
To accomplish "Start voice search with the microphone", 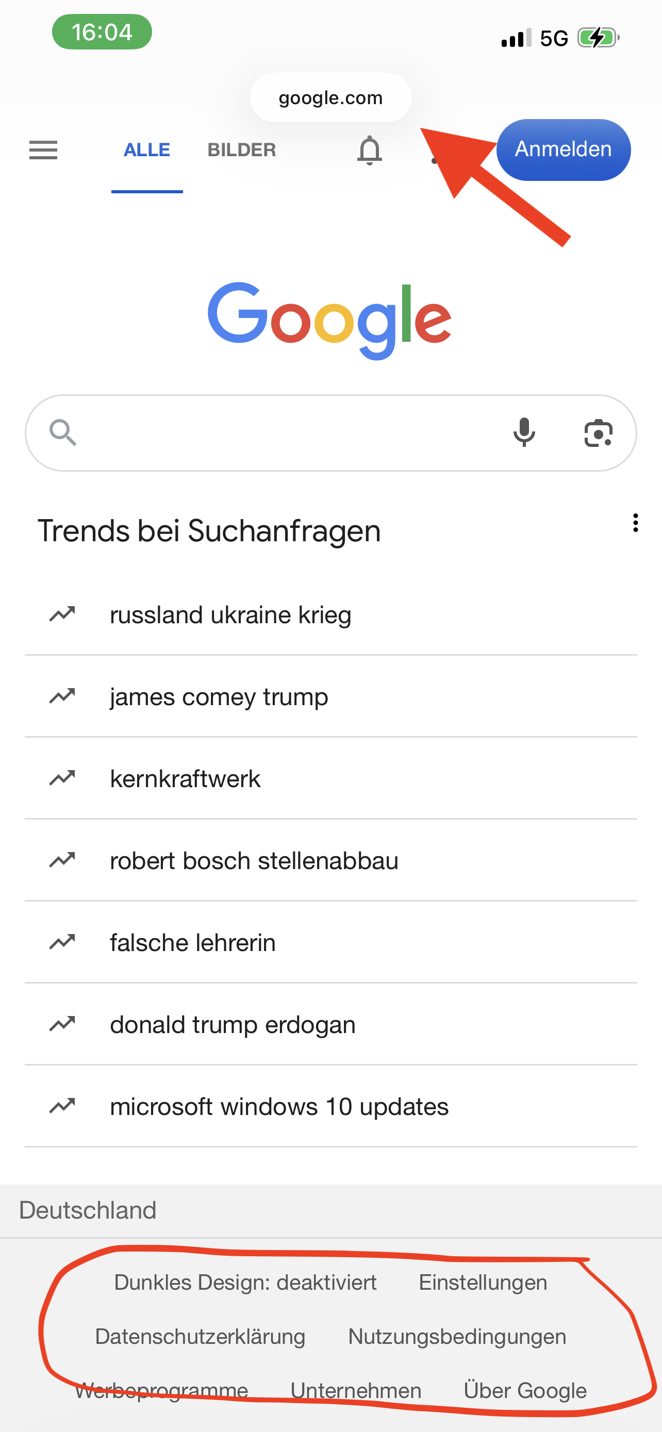I will pos(524,433).
